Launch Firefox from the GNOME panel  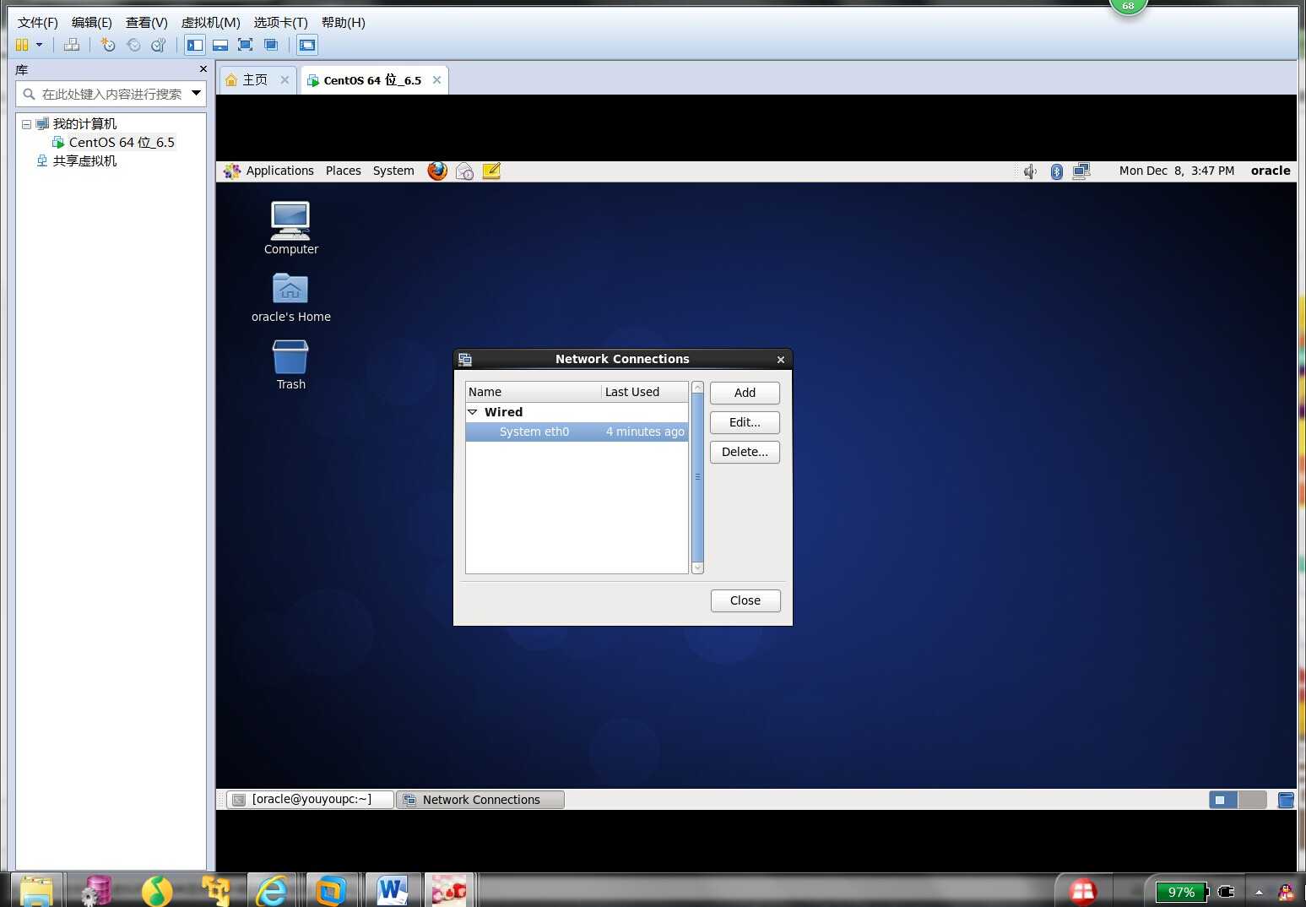pos(437,171)
